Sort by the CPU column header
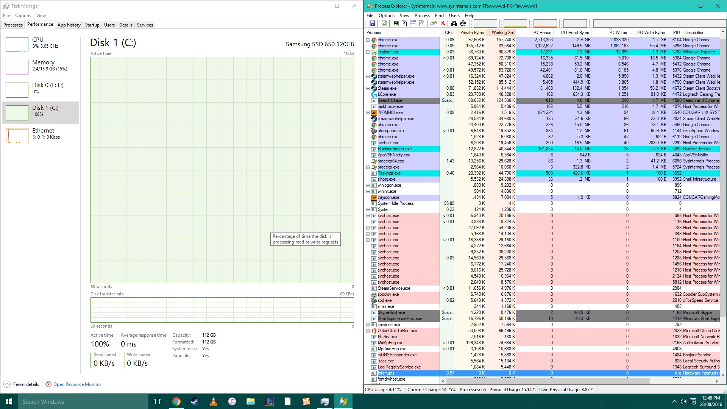The height and width of the screenshot is (409, 727). point(448,33)
